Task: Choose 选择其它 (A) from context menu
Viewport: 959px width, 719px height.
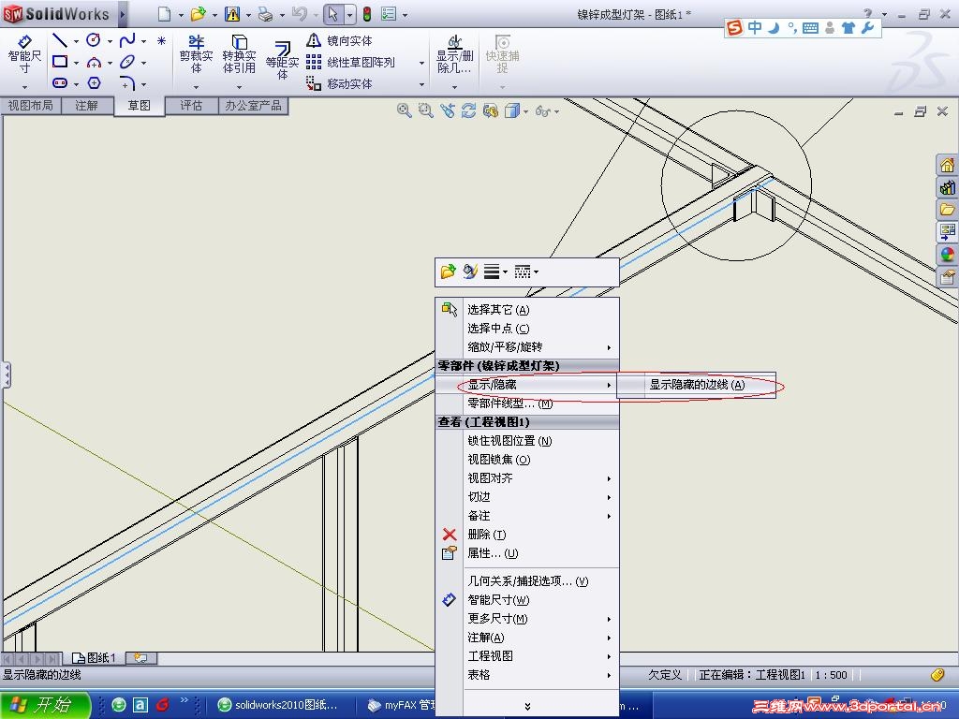Action: click(527, 309)
